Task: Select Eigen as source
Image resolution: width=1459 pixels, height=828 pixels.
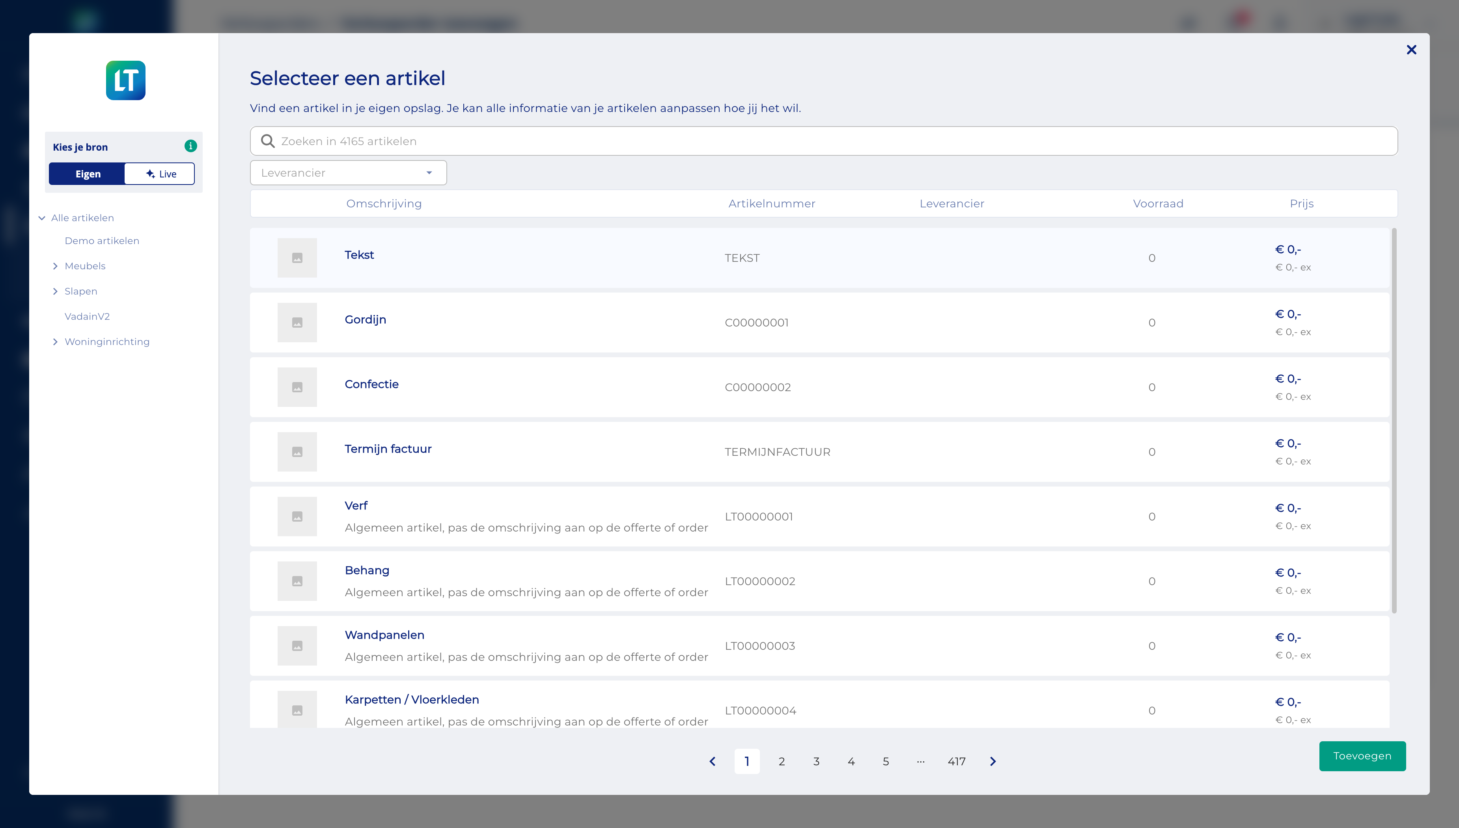Action: pos(87,174)
